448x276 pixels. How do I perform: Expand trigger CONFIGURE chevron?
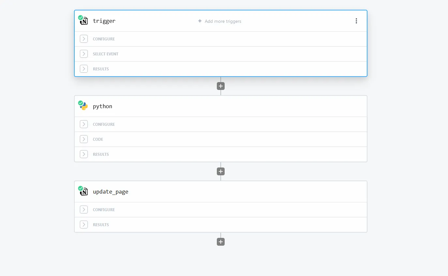point(84,39)
